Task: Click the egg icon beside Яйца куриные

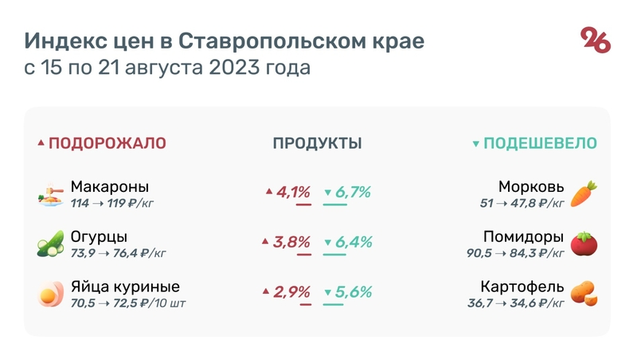Action: (x=49, y=294)
